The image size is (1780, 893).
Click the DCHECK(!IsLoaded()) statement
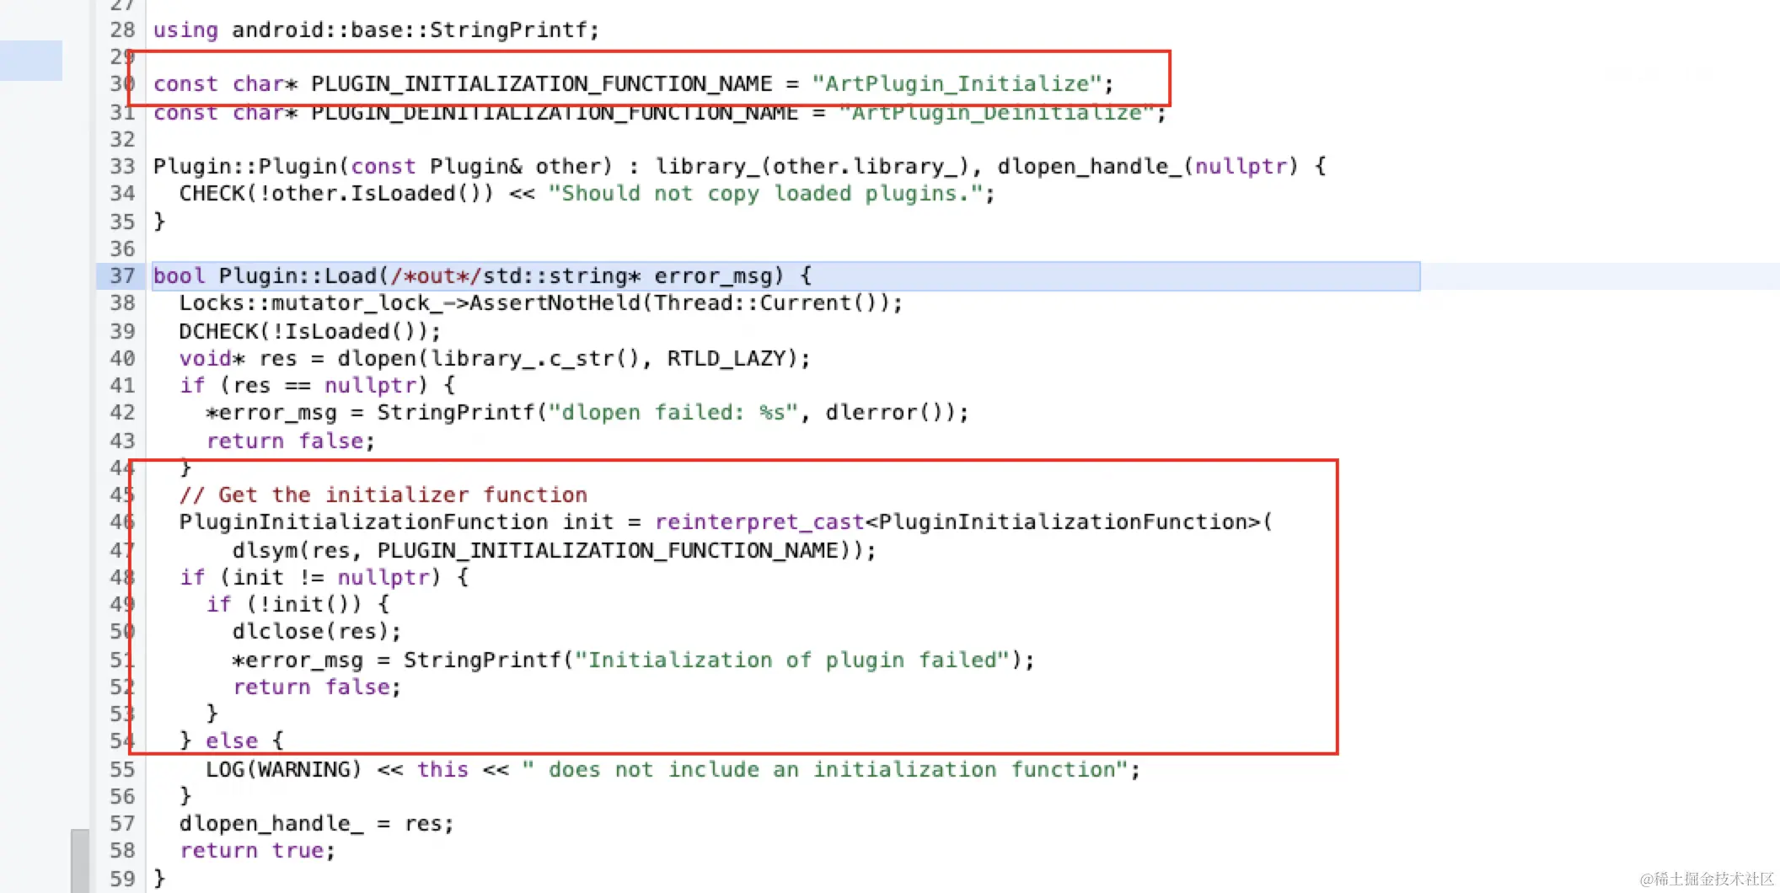click(x=309, y=331)
